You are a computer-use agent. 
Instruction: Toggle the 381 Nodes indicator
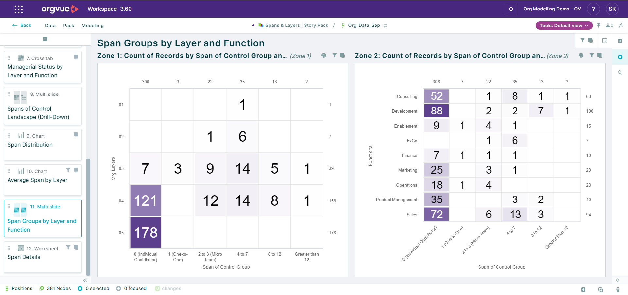[x=55, y=288]
